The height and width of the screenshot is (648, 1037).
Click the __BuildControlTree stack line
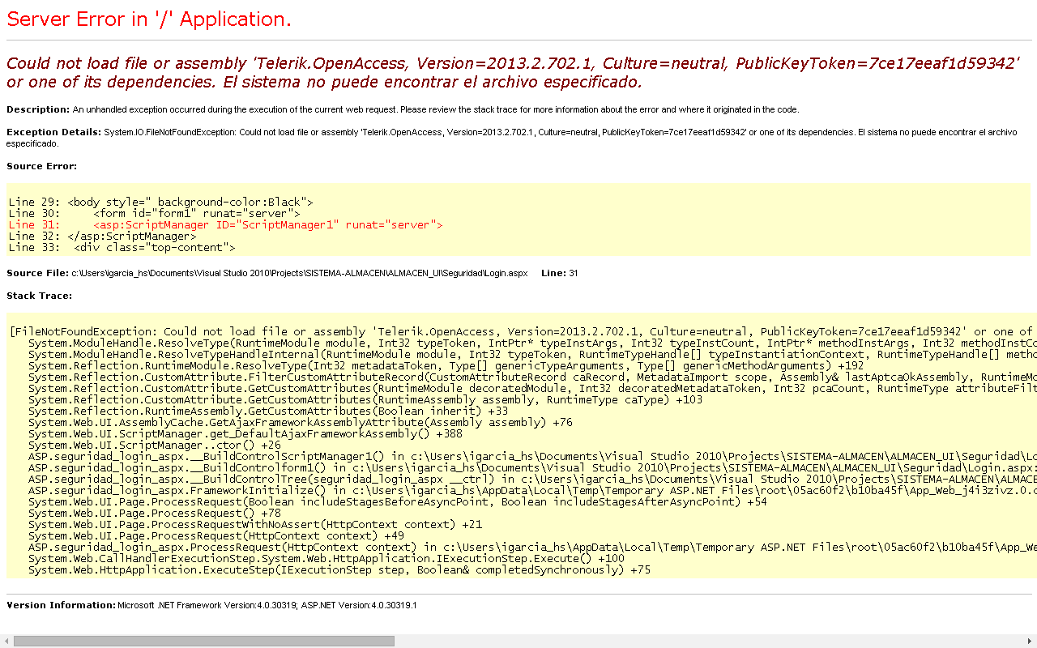[x=532, y=479]
